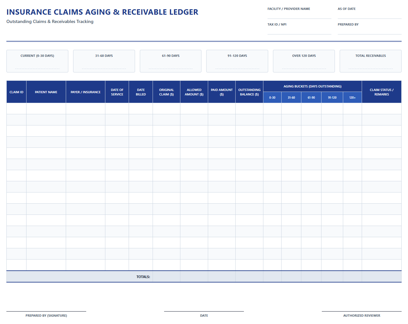408x324 pixels.
Task: Click the Outstanding Claims & Receivables Tracking subtitle
Action: 50,21
